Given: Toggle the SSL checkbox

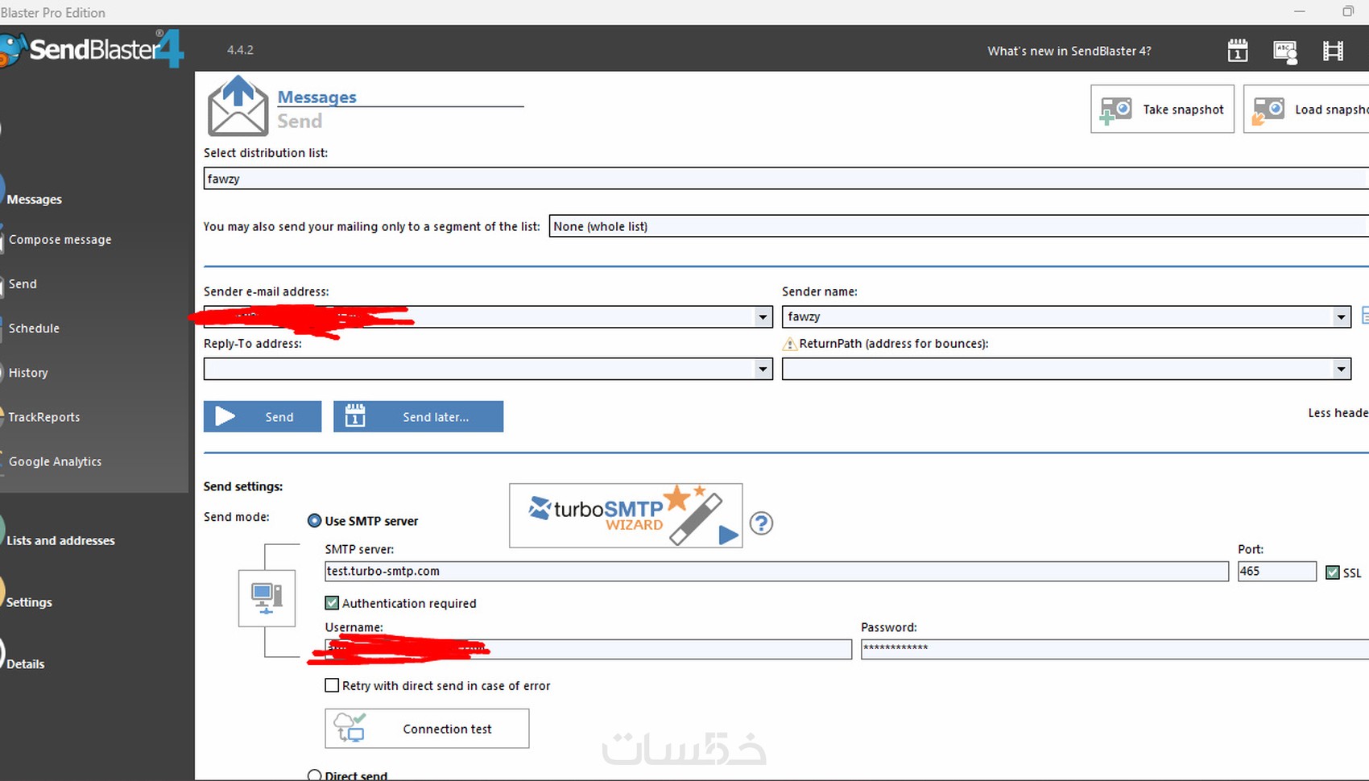Looking at the screenshot, I should pos(1333,572).
